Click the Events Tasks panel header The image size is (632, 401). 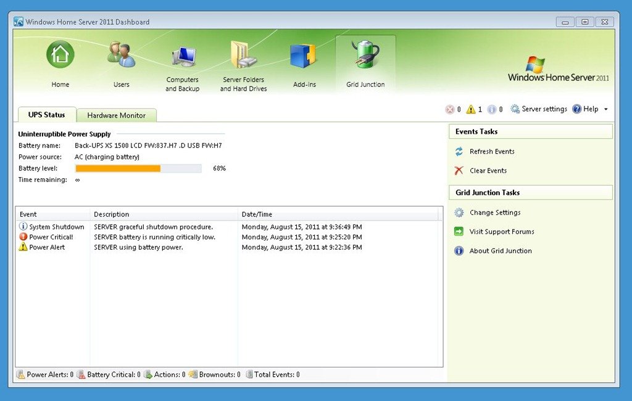click(x=530, y=131)
